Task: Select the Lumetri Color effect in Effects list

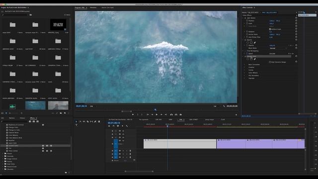Action: 13,146
